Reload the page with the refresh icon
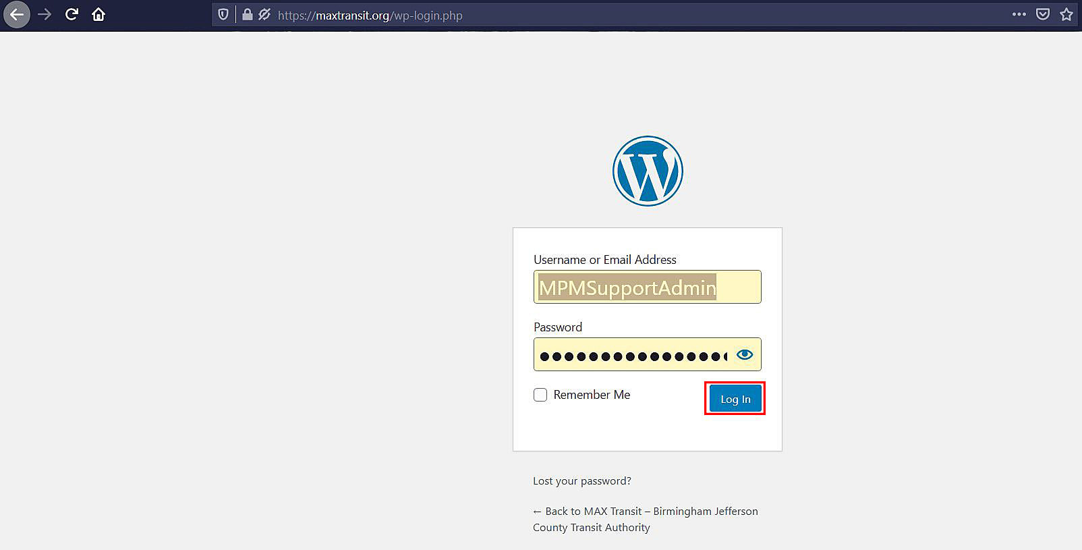Image resolution: width=1082 pixels, height=550 pixels. [x=72, y=14]
